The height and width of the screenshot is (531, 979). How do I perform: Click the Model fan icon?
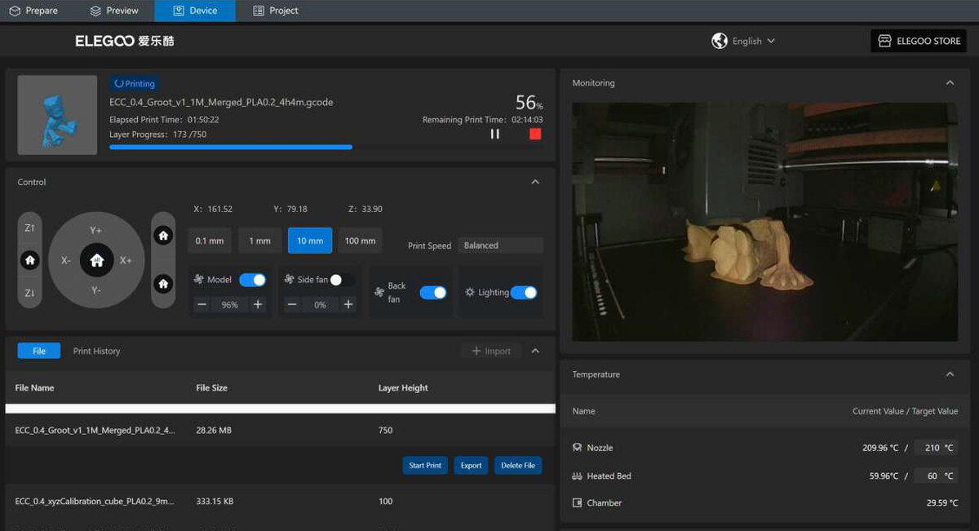pyautogui.click(x=198, y=280)
